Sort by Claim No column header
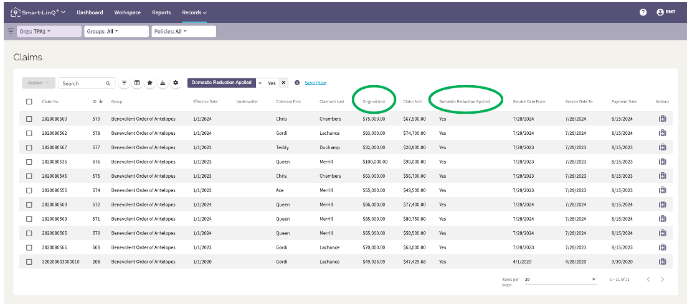The image size is (687, 304). [x=50, y=101]
